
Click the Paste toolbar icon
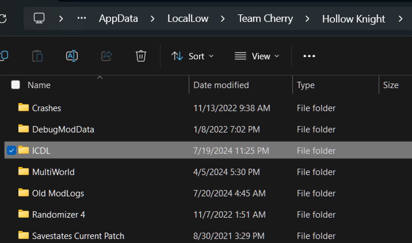tap(37, 56)
